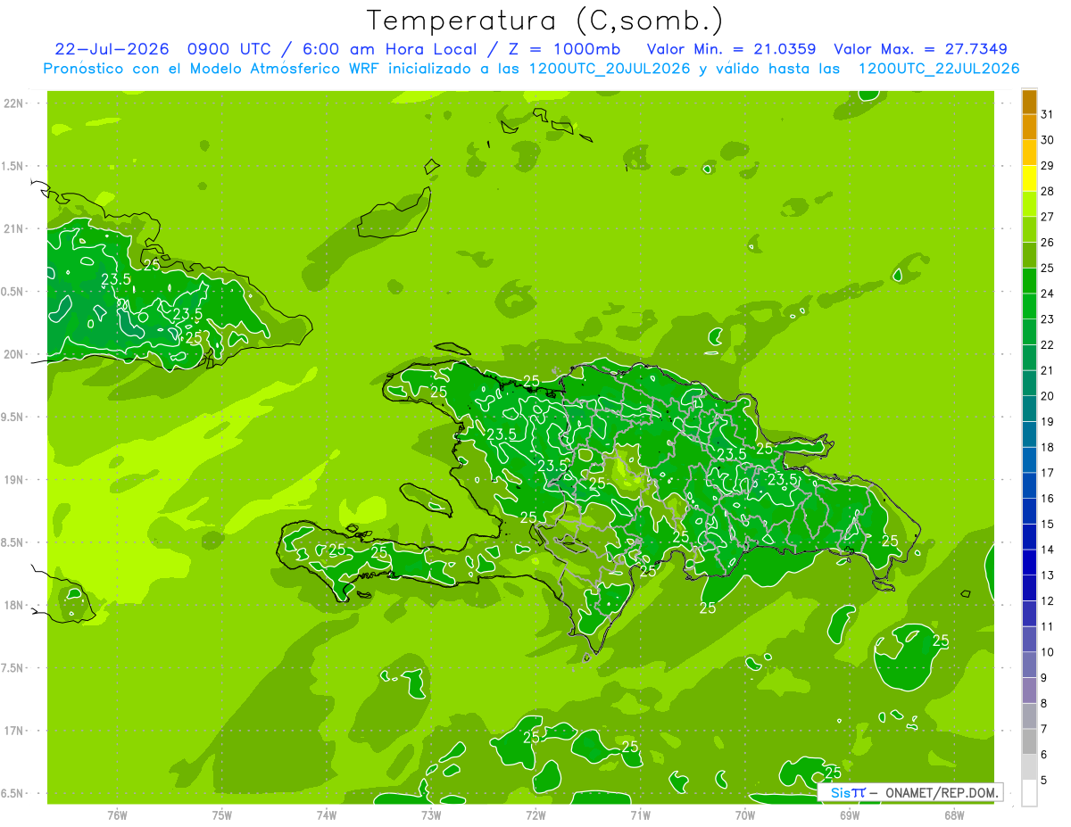Click the 21N latitude axis label

pyautogui.click(x=13, y=229)
